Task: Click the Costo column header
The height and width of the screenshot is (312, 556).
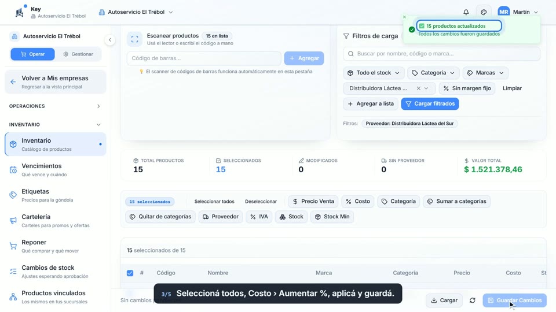Action: pos(513,273)
